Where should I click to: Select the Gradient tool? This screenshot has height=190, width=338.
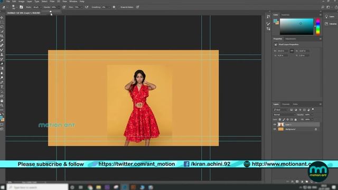pos(2,68)
